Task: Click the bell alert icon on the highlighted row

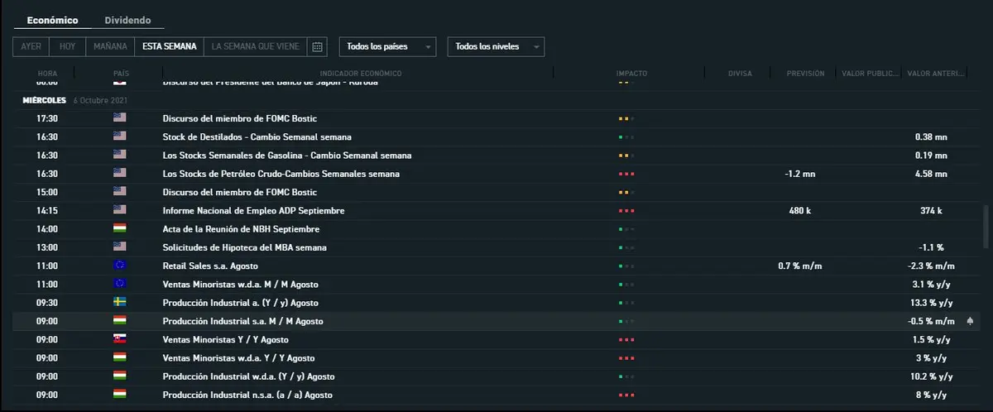Action: (970, 321)
